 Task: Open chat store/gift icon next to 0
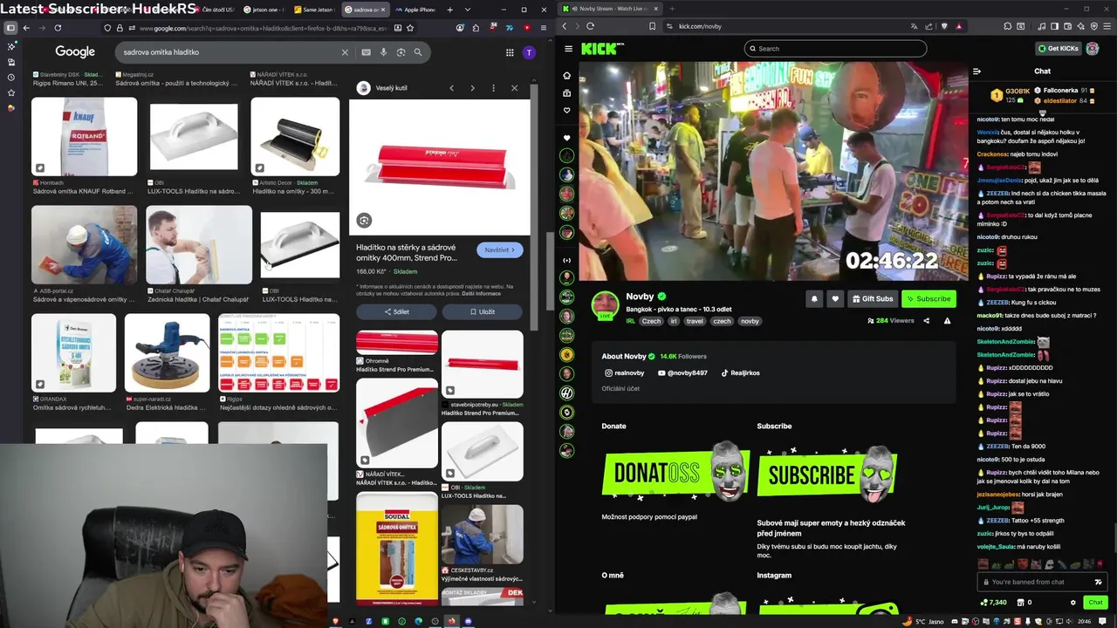pyautogui.click(x=1020, y=603)
